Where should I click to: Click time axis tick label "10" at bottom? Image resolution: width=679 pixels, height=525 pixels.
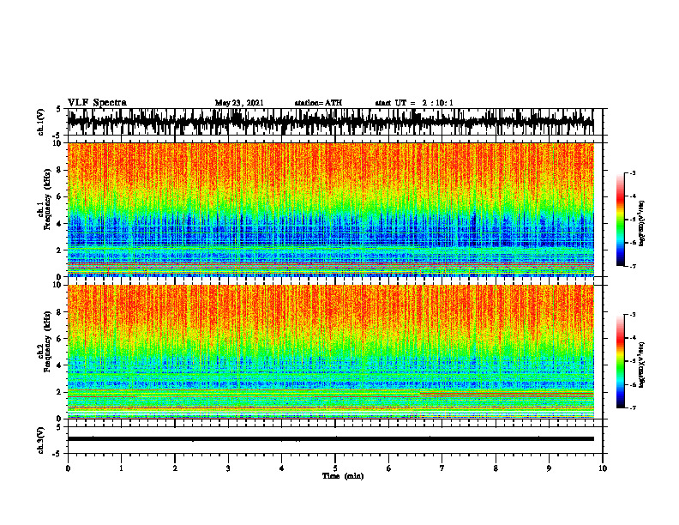(x=603, y=468)
